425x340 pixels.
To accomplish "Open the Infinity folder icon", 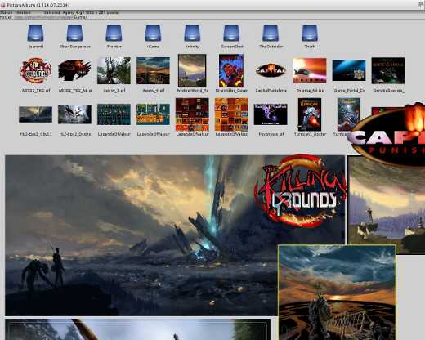I will point(192,34).
